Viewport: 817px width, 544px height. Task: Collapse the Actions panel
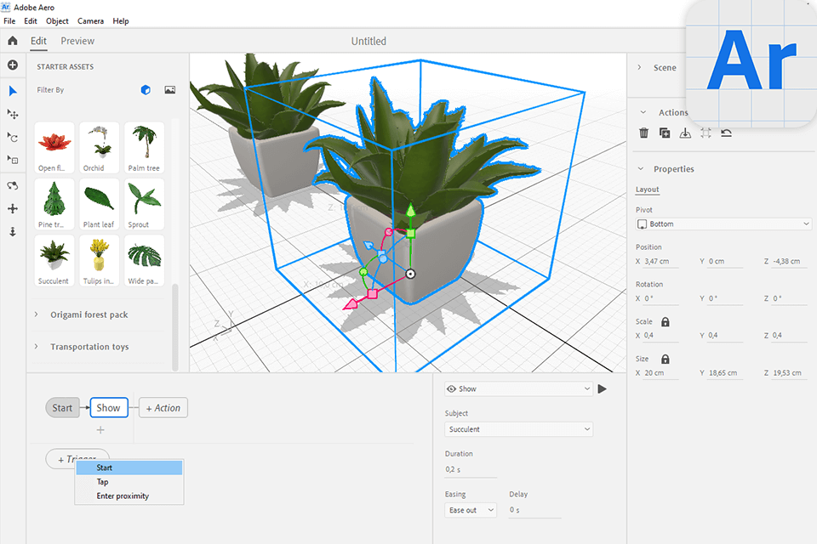tap(643, 112)
